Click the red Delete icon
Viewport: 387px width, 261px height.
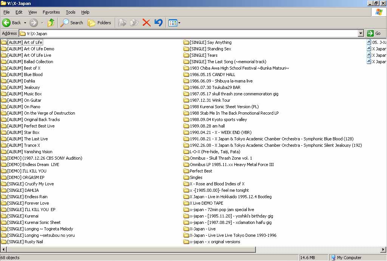pos(146,23)
